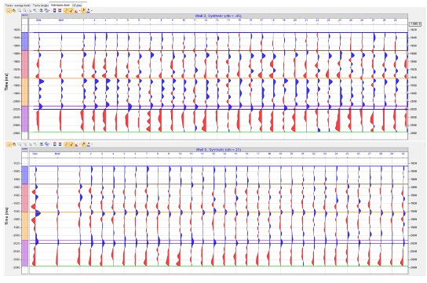Screen dimensions: 427x283
Task: Click the green horizon line in upper panel
Action: pos(218,132)
